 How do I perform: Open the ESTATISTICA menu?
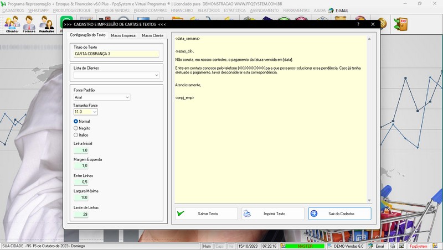pos(235,11)
